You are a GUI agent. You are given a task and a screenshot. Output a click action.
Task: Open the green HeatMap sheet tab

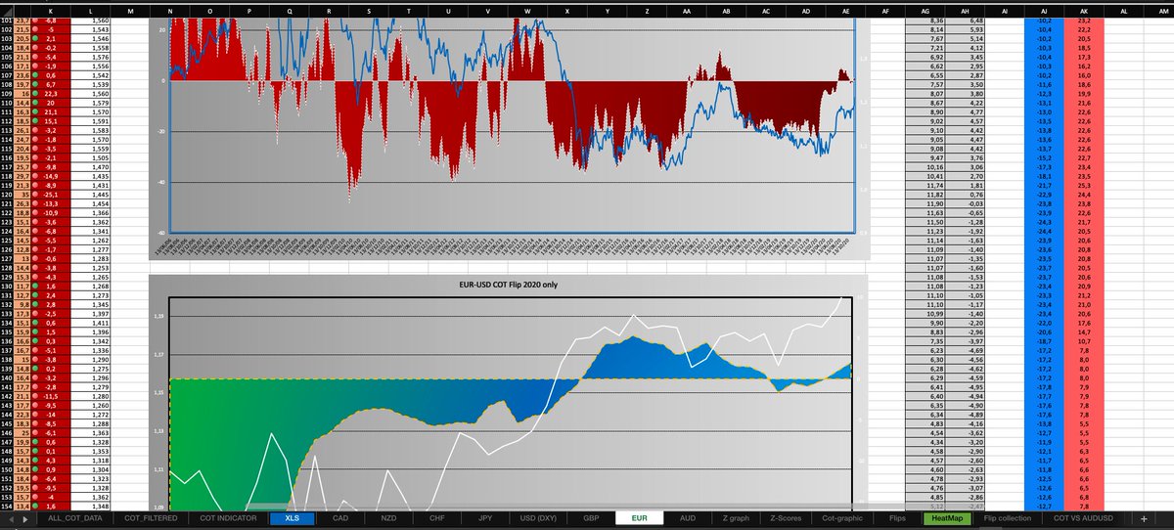click(947, 519)
